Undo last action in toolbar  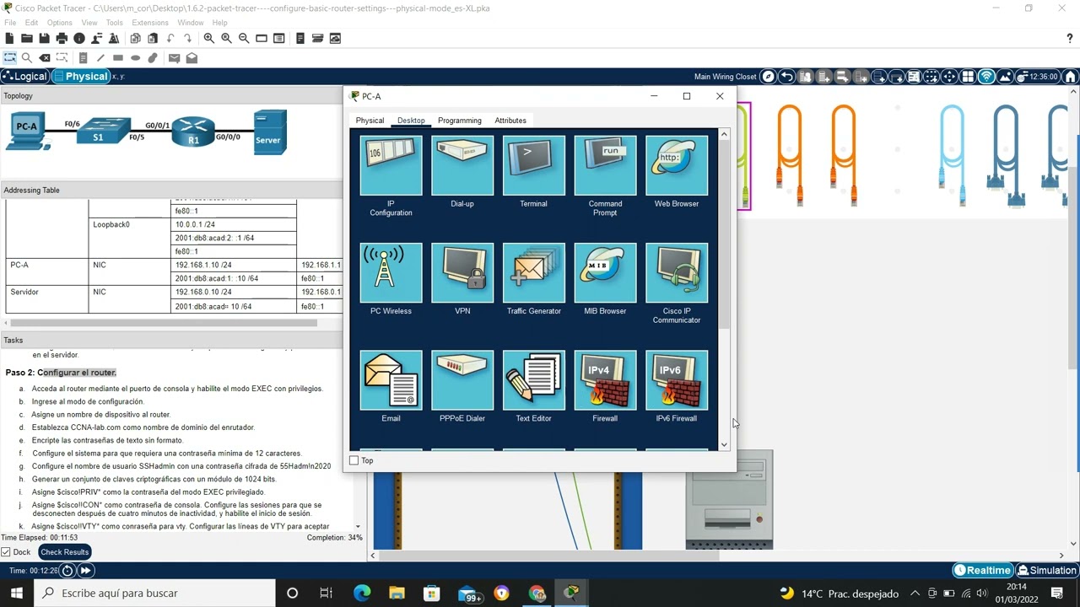tap(170, 38)
